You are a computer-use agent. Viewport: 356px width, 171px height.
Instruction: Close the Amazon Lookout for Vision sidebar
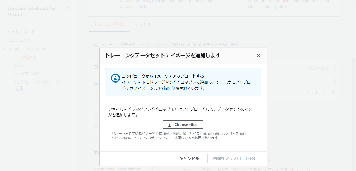click(x=69, y=8)
